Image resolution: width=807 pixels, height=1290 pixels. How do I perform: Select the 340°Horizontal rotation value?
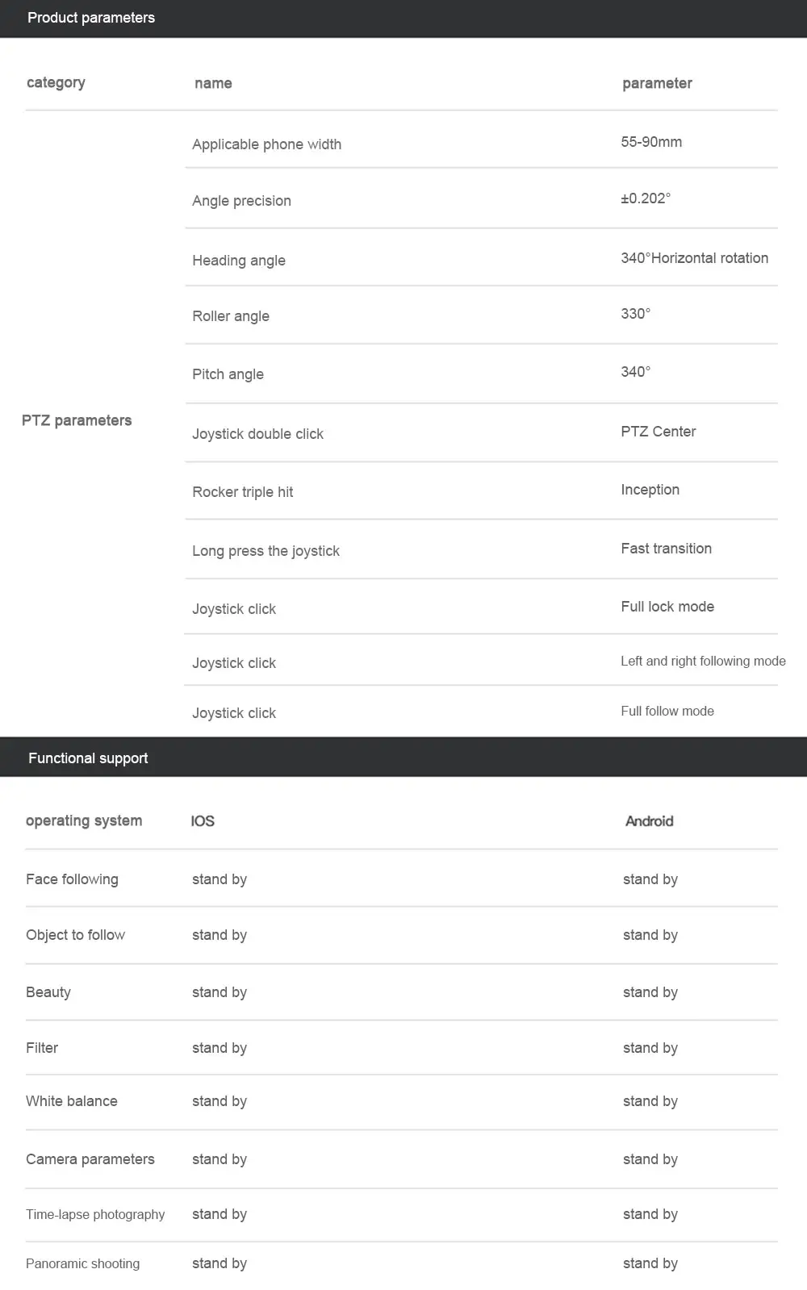694,258
